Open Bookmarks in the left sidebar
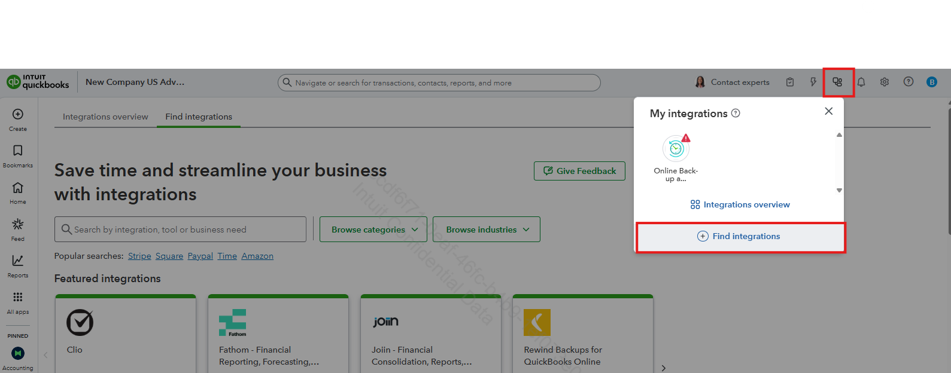 (x=18, y=156)
